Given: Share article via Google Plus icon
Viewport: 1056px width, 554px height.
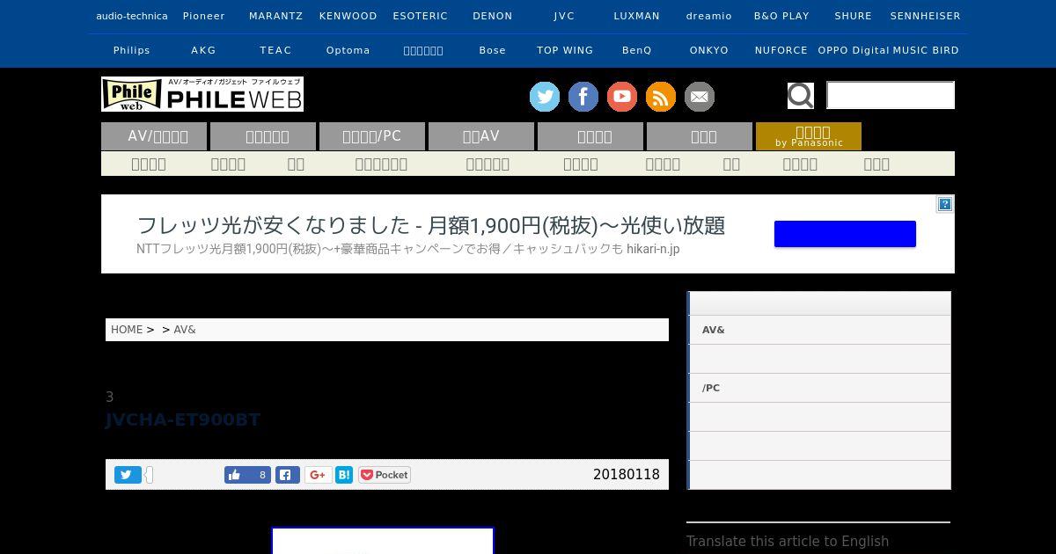Looking at the screenshot, I should [x=318, y=475].
